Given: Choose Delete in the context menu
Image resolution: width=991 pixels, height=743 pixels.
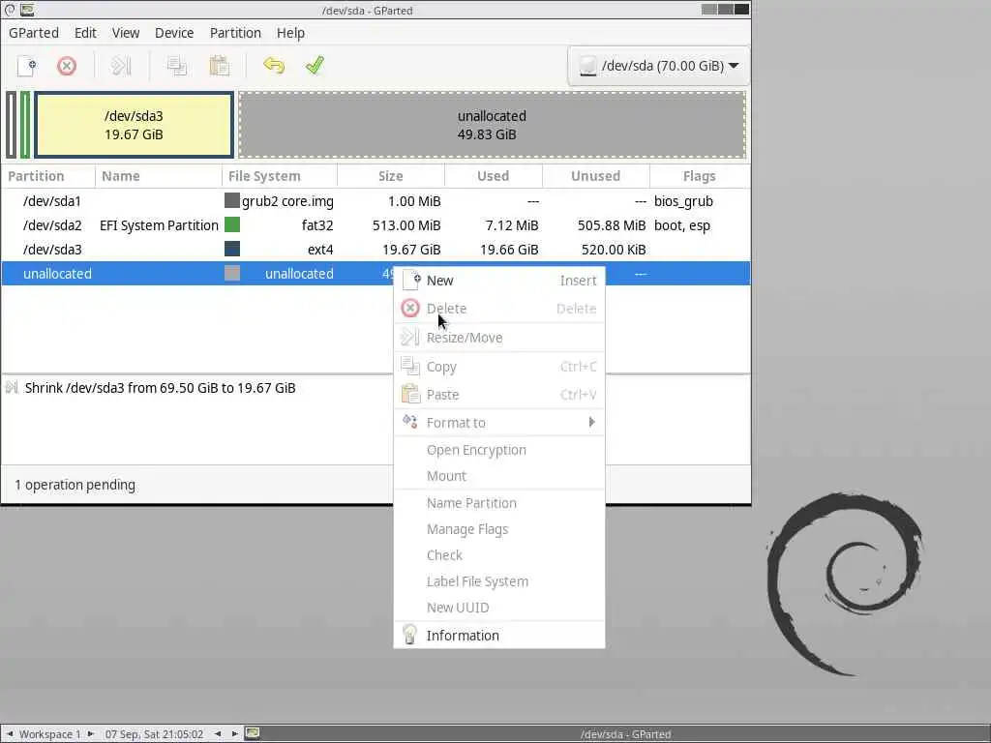Looking at the screenshot, I should tap(499, 309).
